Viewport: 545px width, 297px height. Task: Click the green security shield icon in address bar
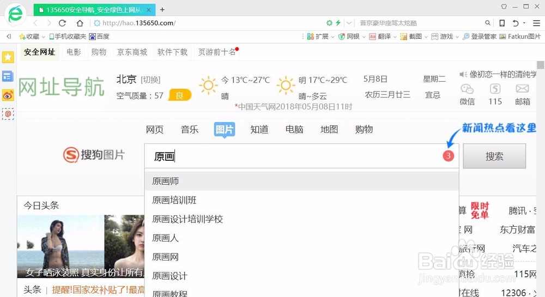pyautogui.click(x=329, y=23)
